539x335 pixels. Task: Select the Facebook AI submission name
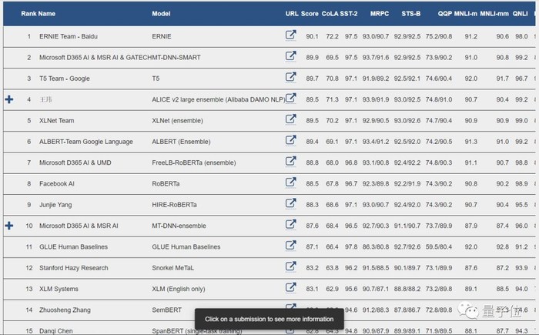pos(56,183)
